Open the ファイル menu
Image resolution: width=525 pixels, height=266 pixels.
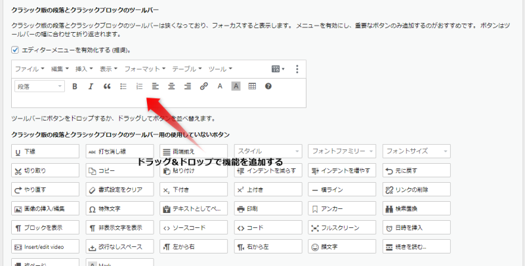30,69
